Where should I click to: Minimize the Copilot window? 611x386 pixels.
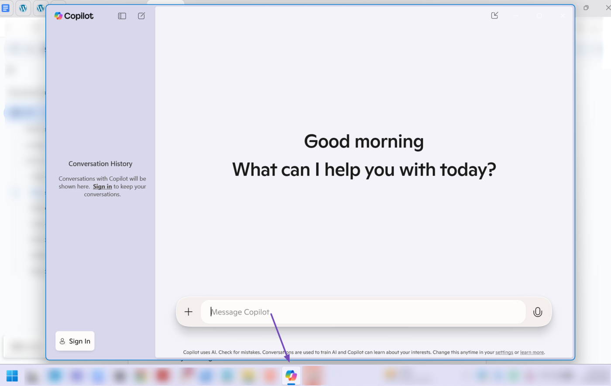click(x=516, y=16)
